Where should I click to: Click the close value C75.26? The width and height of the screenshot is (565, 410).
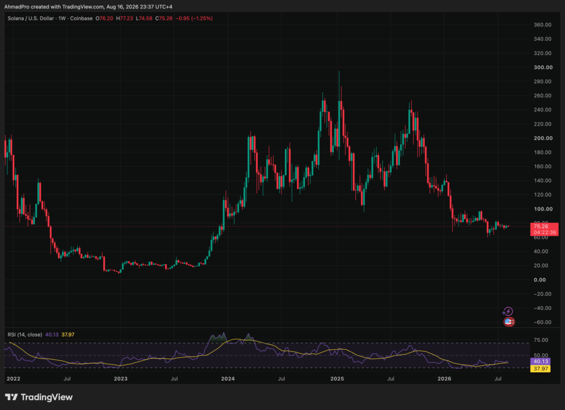(164, 18)
